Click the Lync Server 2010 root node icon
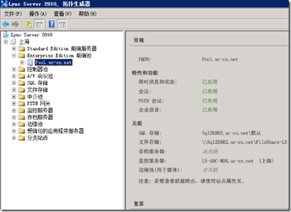This screenshot has width=291, height=212. 6,35
